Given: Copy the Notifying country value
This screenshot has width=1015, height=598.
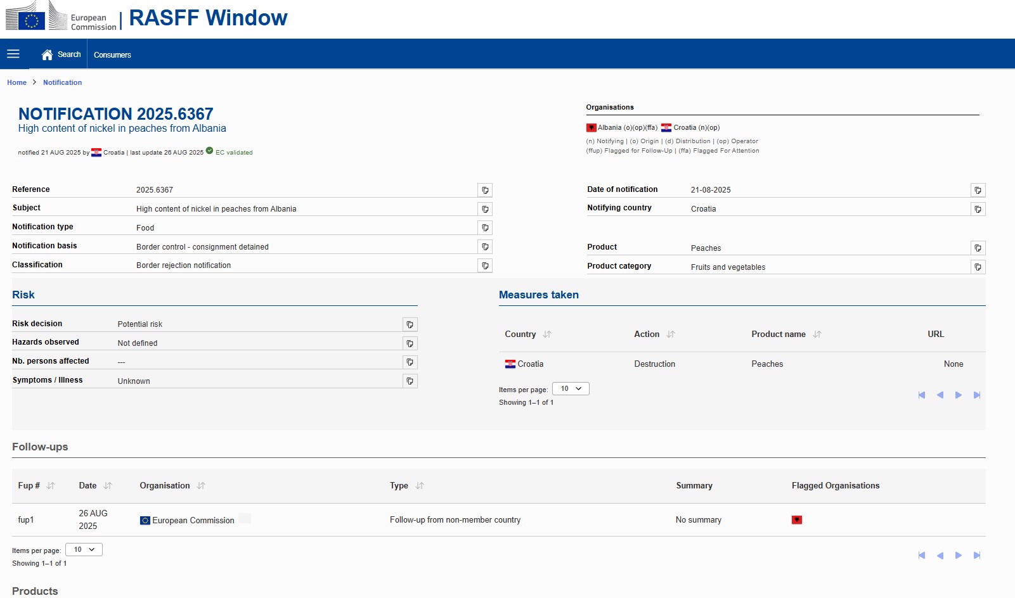Looking at the screenshot, I should pos(978,209).
